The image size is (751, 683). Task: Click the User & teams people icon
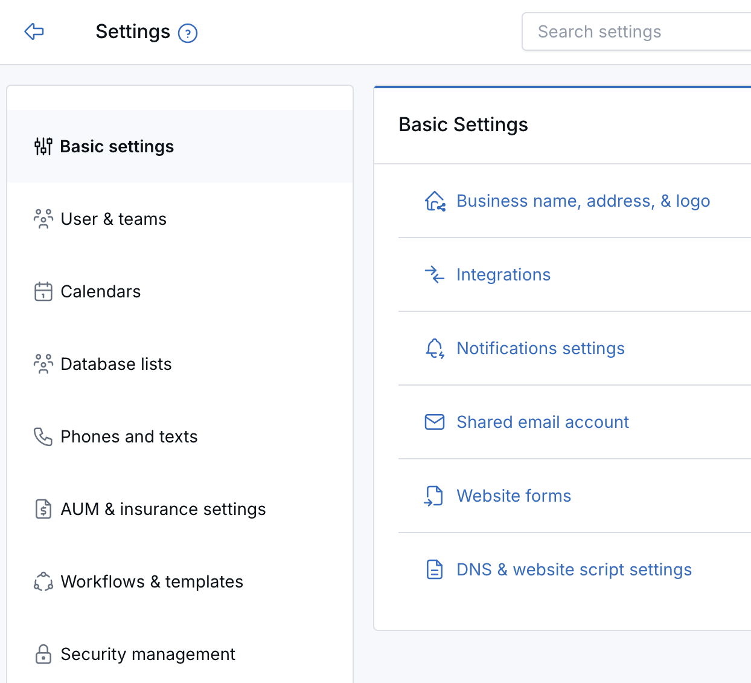[x=43, y=219]
